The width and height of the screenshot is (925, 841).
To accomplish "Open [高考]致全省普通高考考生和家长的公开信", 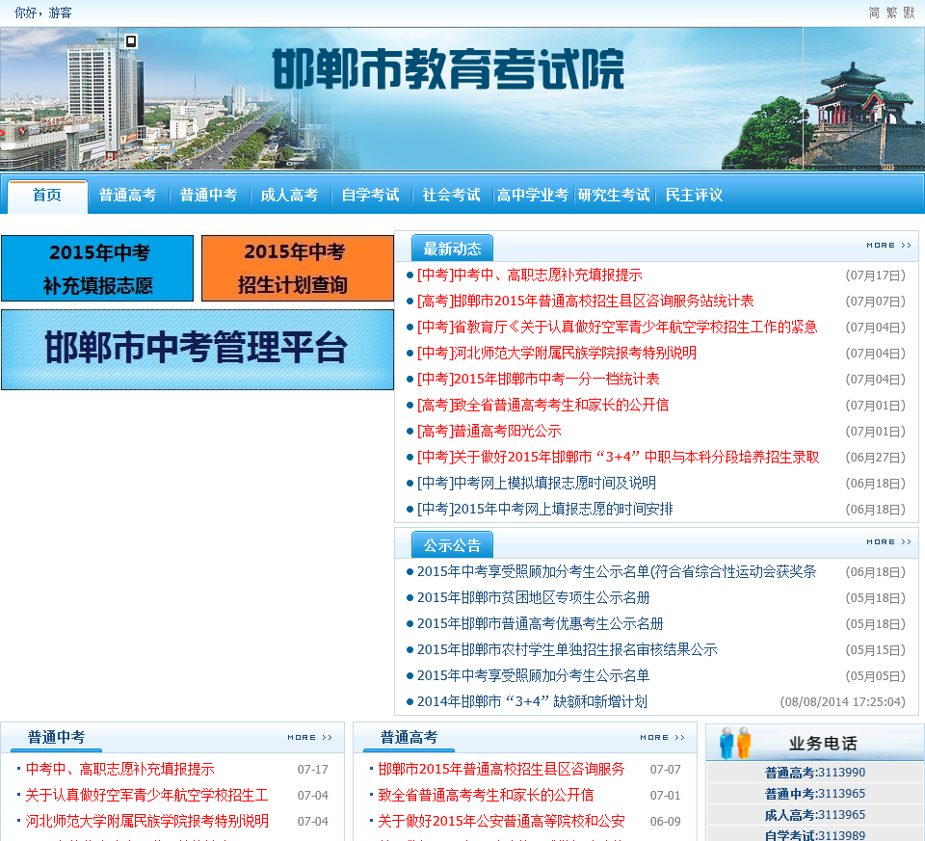I will point(542,406).
